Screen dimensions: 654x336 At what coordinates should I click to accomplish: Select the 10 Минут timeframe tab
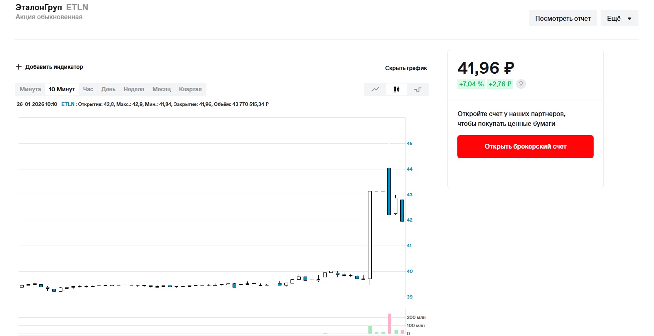click(62, 89)
